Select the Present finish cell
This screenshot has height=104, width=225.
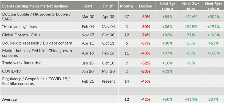tap(108, 81)
